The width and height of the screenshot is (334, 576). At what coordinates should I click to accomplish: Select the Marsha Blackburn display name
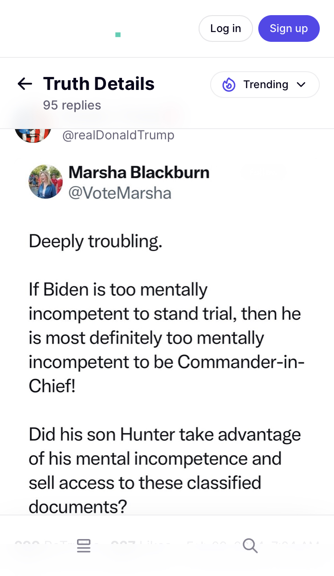coord(139,173)
